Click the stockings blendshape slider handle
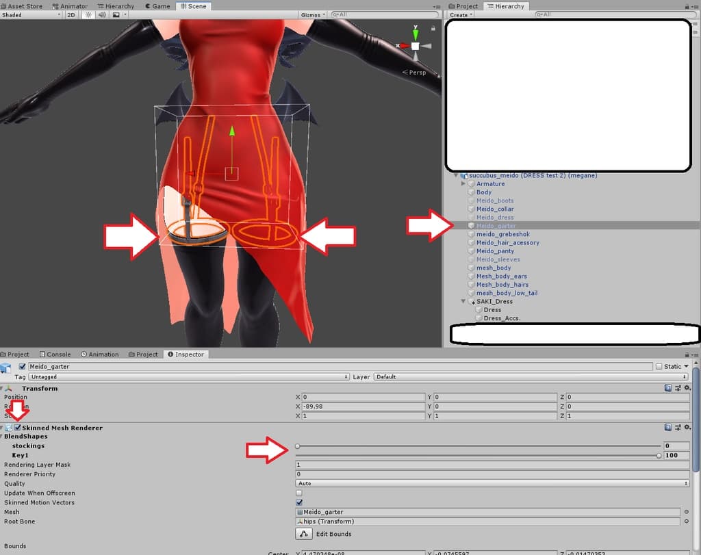The width and height of the screenshot is (701, 555). 297,446
